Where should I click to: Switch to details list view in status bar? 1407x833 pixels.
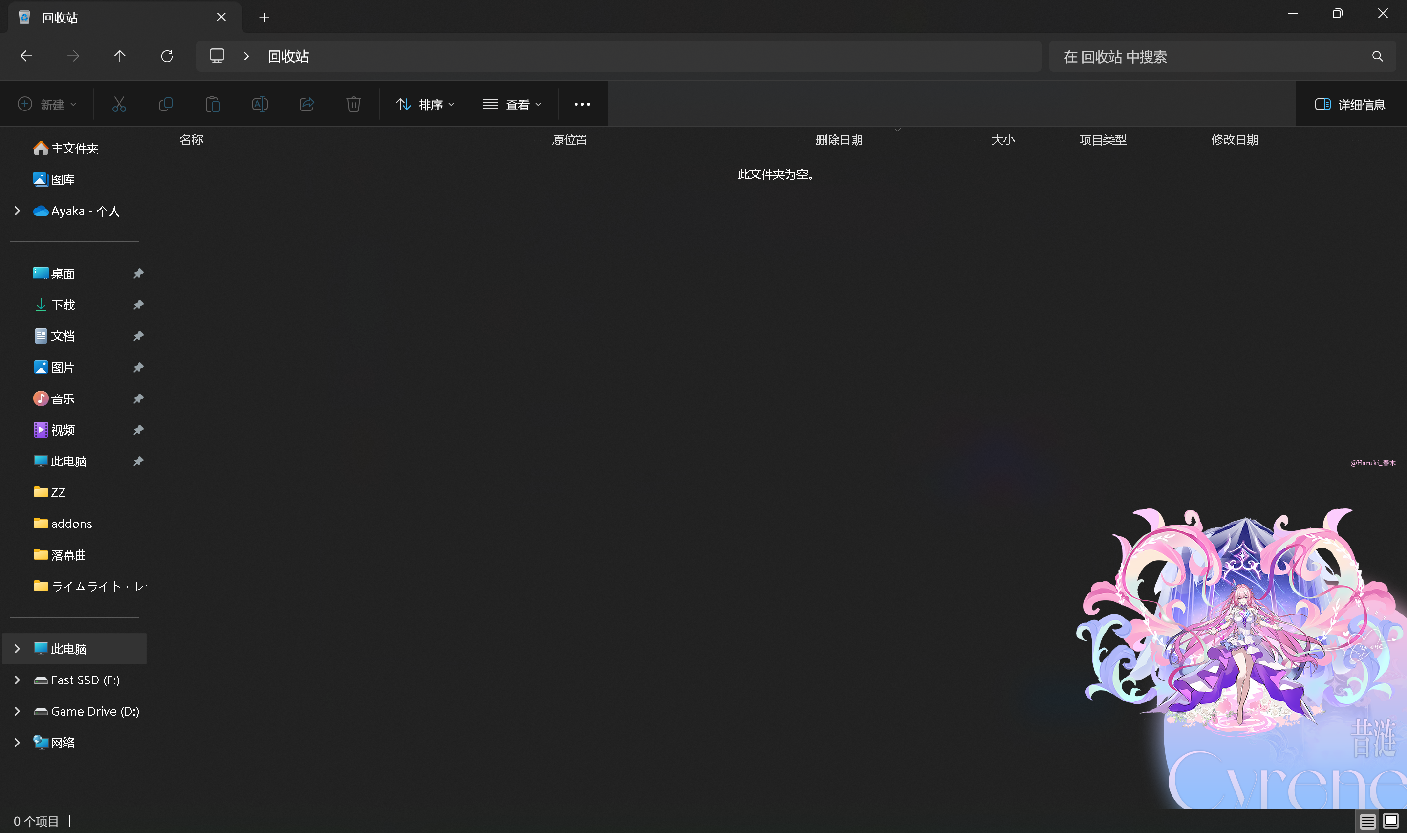pyautogui.click(x=1367, y=821)
